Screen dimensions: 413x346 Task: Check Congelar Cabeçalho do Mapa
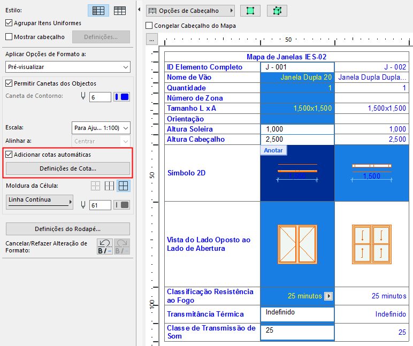pyautogui.click(x=149, y=26)
